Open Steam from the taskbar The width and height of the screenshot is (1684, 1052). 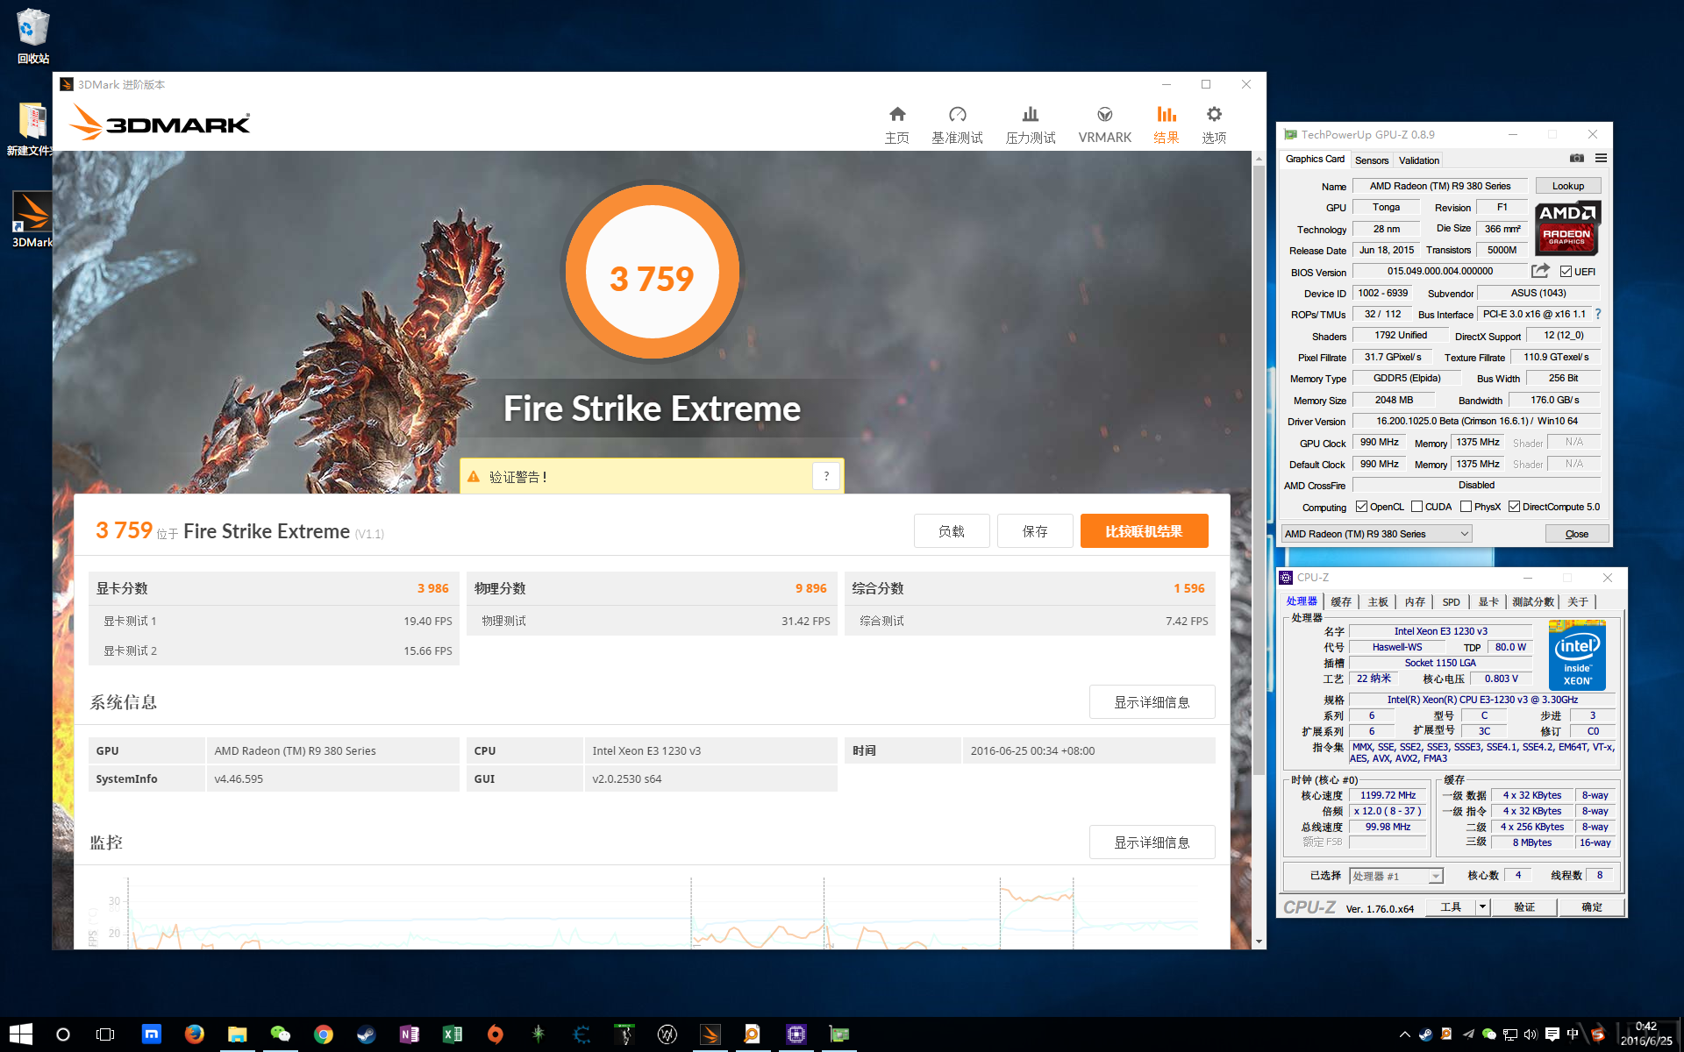(x=367, y=1034)
